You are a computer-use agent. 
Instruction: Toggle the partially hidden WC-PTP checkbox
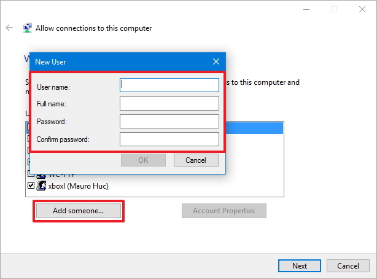pos(31,174)
